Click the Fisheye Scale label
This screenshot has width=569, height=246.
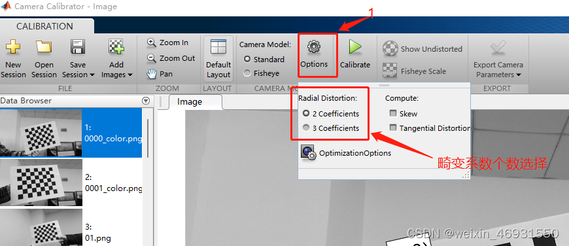[423, 71]
